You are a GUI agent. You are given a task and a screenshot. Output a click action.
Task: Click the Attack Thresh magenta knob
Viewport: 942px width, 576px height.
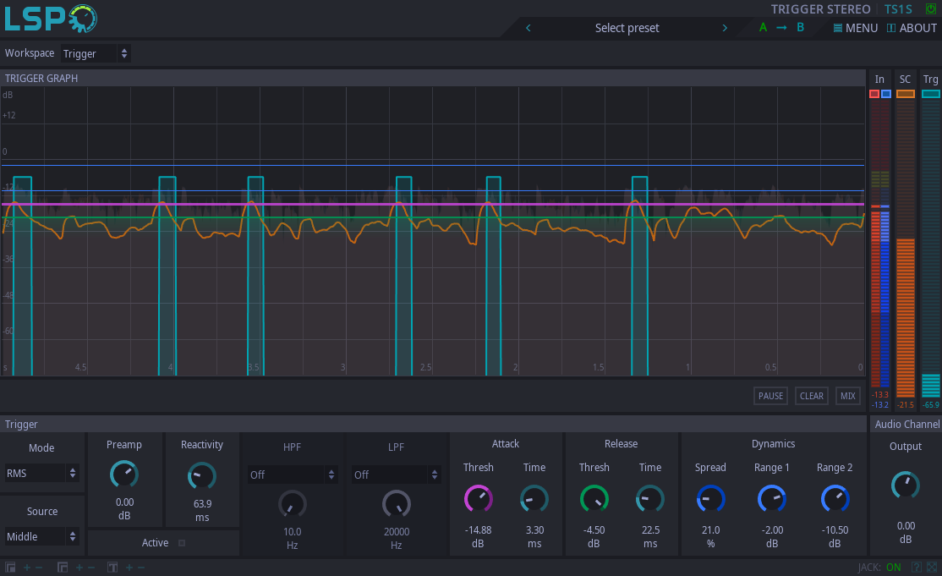[479, 498]
